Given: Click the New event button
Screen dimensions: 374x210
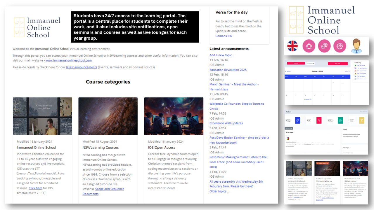Looking at the screenshot, I should point(338,64).
